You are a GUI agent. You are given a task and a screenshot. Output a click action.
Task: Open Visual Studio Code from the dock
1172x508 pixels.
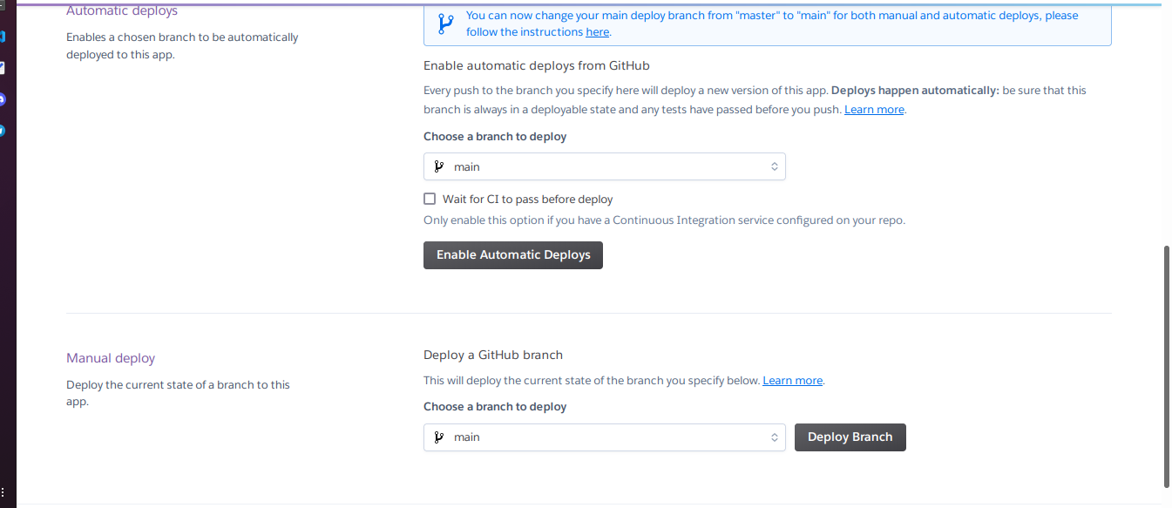[x=2, y=37]
